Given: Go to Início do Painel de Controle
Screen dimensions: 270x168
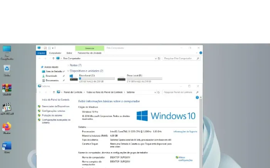Looking at the screenshot, I should click(56, 100).
